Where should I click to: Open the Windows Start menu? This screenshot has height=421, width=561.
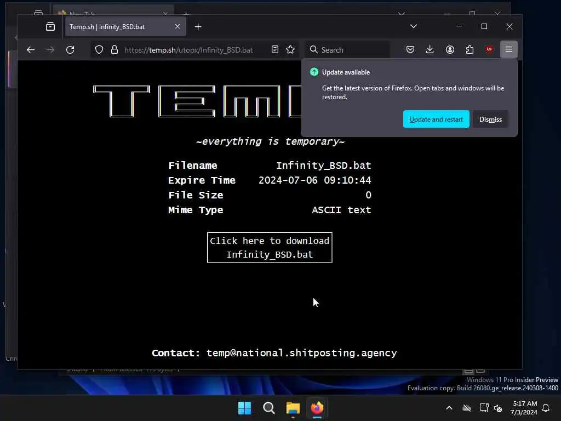pyautogui.click(x=245, y=408)
